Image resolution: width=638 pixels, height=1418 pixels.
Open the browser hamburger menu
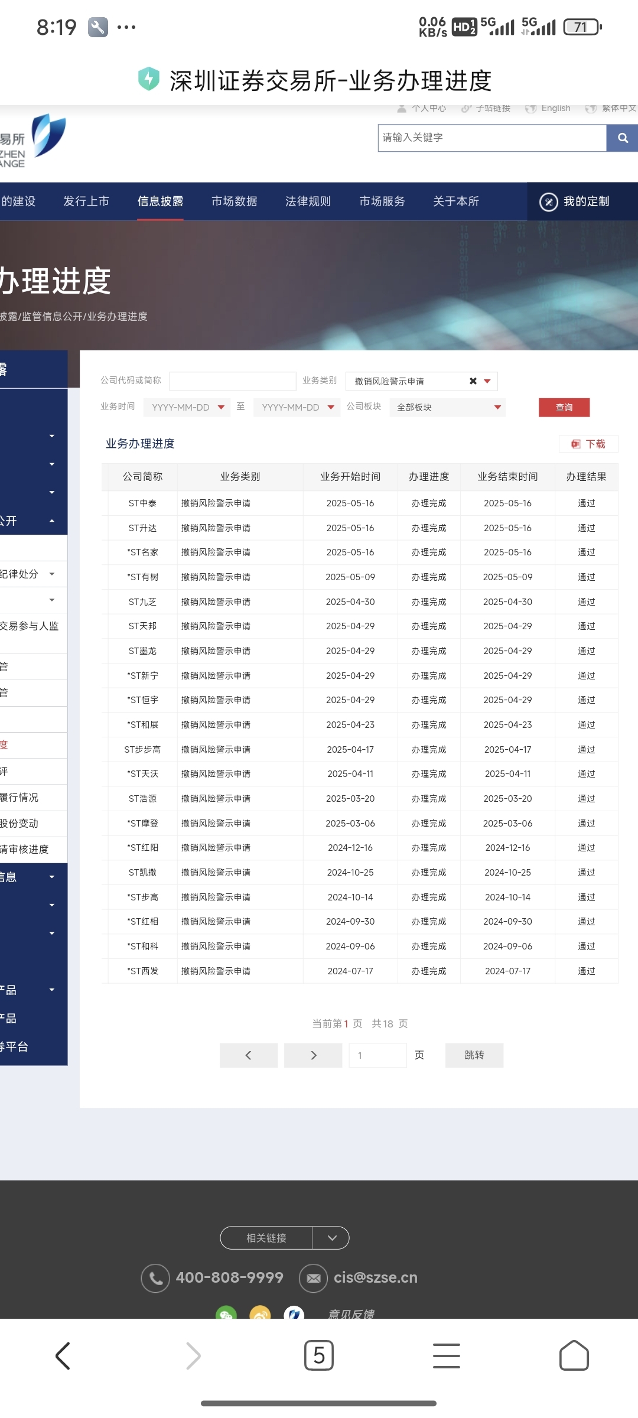(447, 1355)
